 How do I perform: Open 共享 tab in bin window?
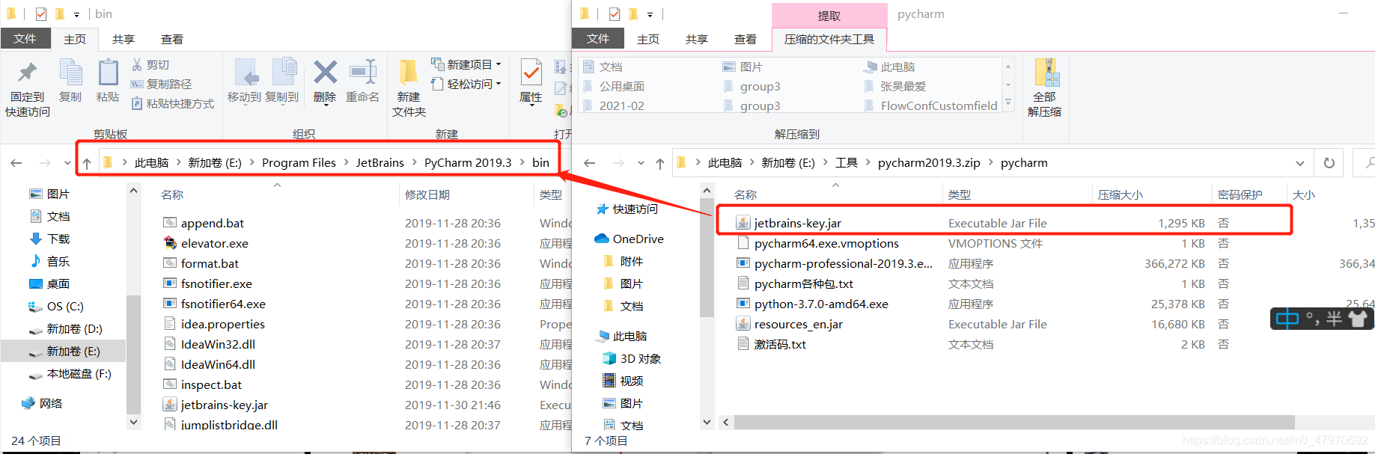click(124, 39)
